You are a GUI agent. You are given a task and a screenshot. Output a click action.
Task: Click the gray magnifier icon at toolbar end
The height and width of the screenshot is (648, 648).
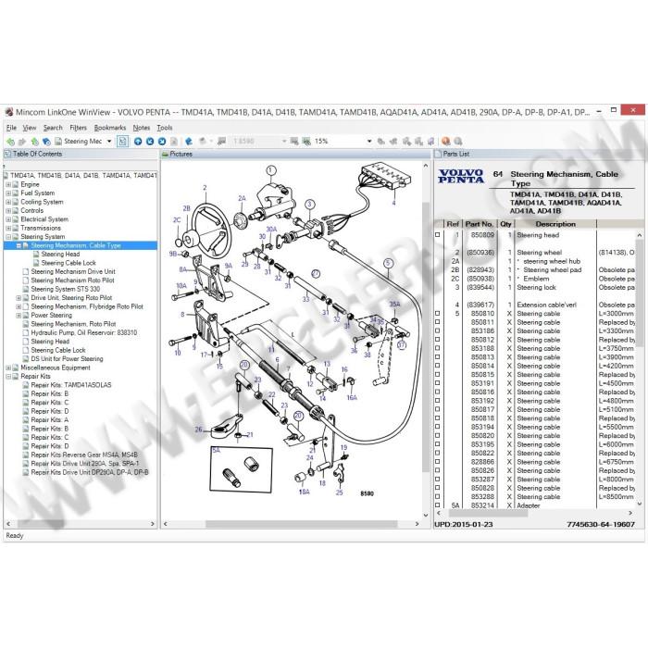(x=458, y=142)
